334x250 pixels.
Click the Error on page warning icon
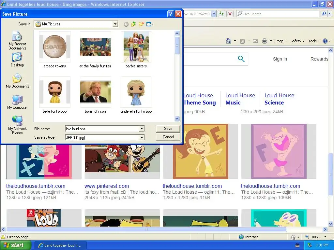click(3, 237)
